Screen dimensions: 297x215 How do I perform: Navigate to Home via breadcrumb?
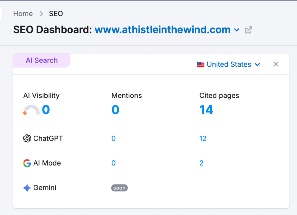tap(23, 14)
